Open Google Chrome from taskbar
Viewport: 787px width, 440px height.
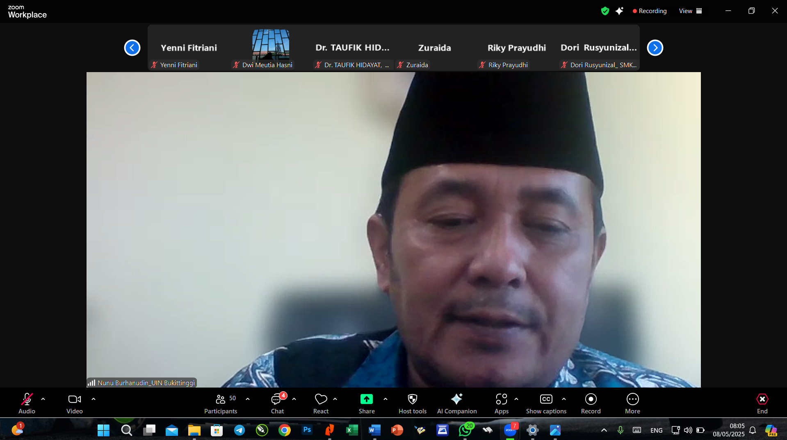click(285, 430)
